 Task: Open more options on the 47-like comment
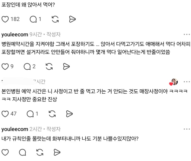pos(186,82)
